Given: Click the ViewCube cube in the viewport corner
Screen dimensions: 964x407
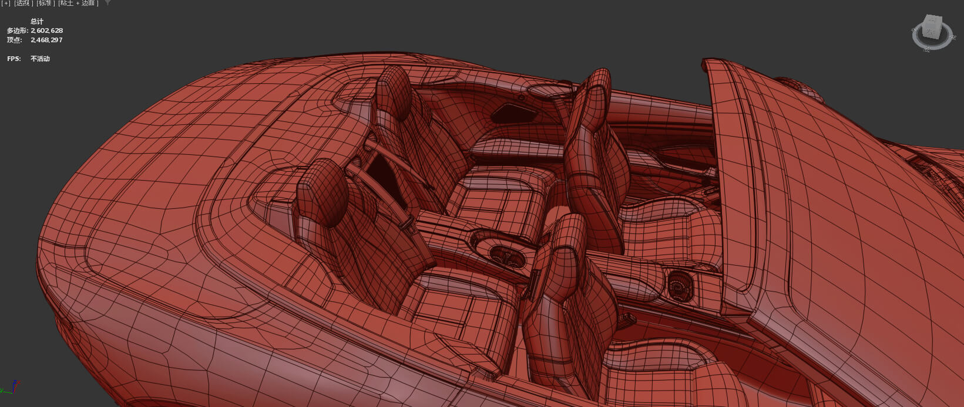Looking at the screenshot, I should click(x=933, y=27).
